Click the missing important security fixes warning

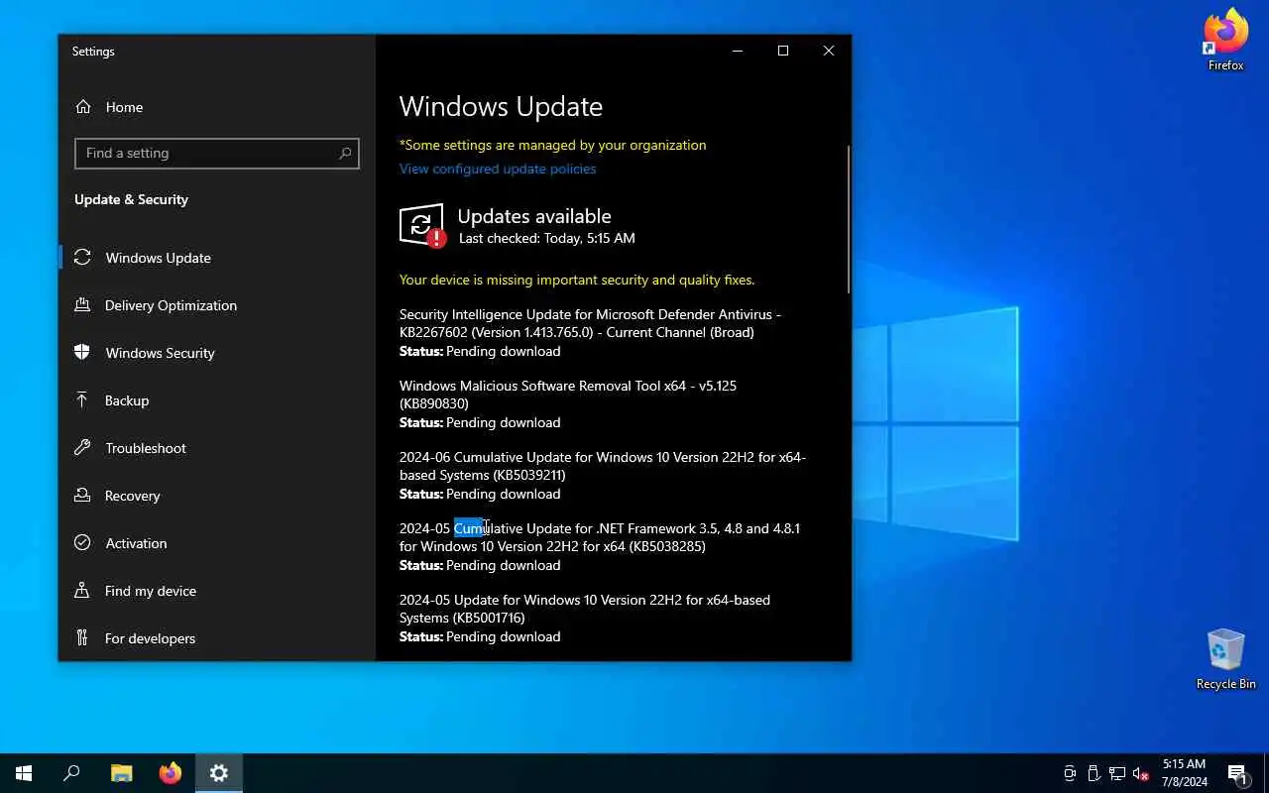(x=577, y=280)
